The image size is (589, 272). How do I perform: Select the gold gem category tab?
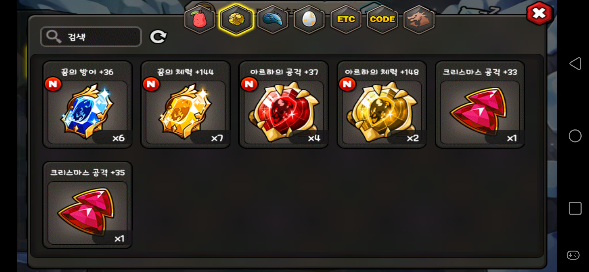point(236,19)
